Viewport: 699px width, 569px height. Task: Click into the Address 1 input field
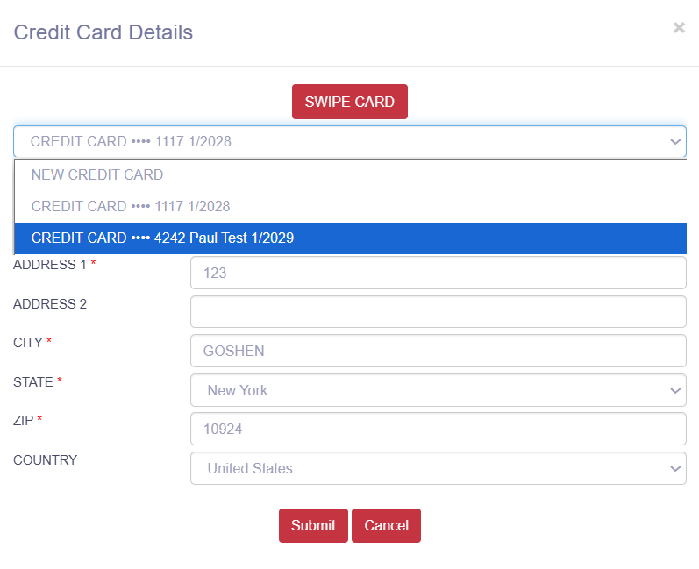click(x=438, y=273)
